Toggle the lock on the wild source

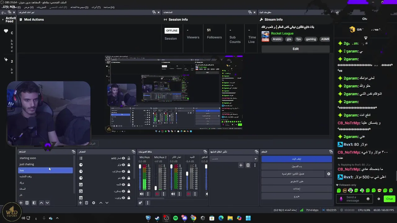[x=129, y=158]
